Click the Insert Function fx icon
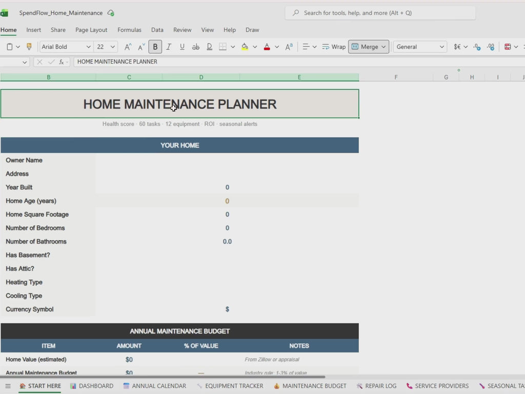 62,62
